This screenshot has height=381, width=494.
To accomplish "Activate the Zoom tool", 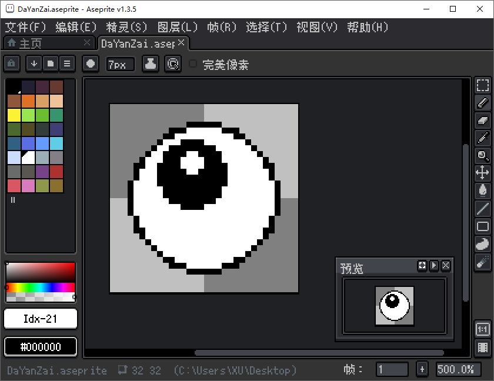I will [x=482, y=155].
